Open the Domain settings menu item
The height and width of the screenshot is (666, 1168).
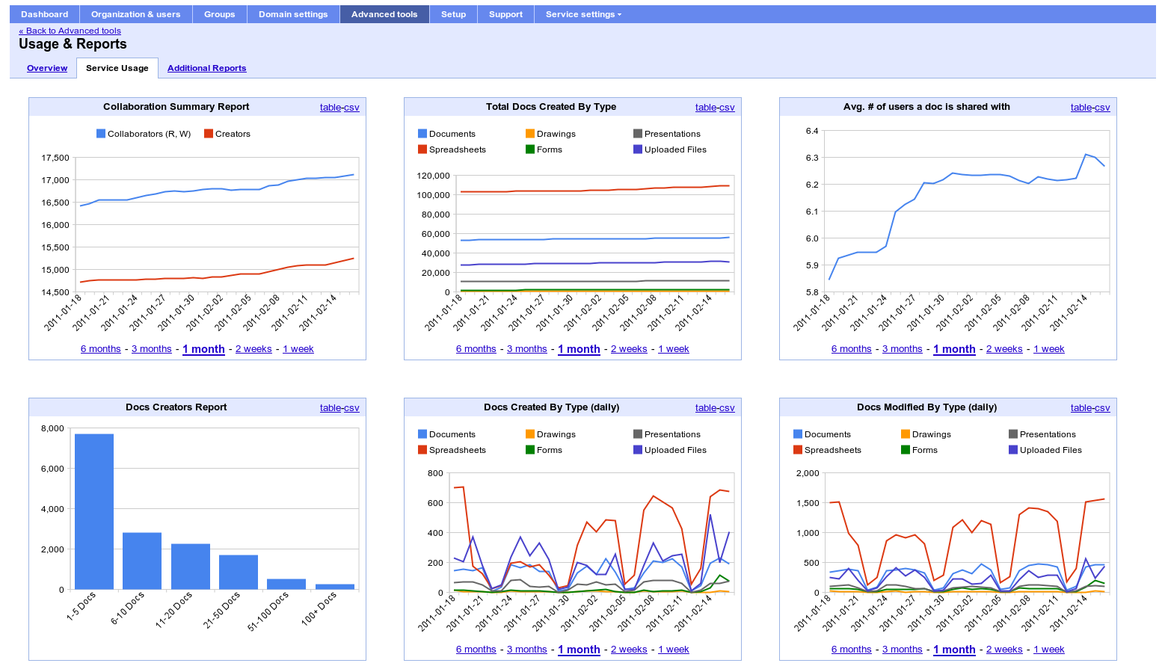pyautogui.click(x=293, y=14)
